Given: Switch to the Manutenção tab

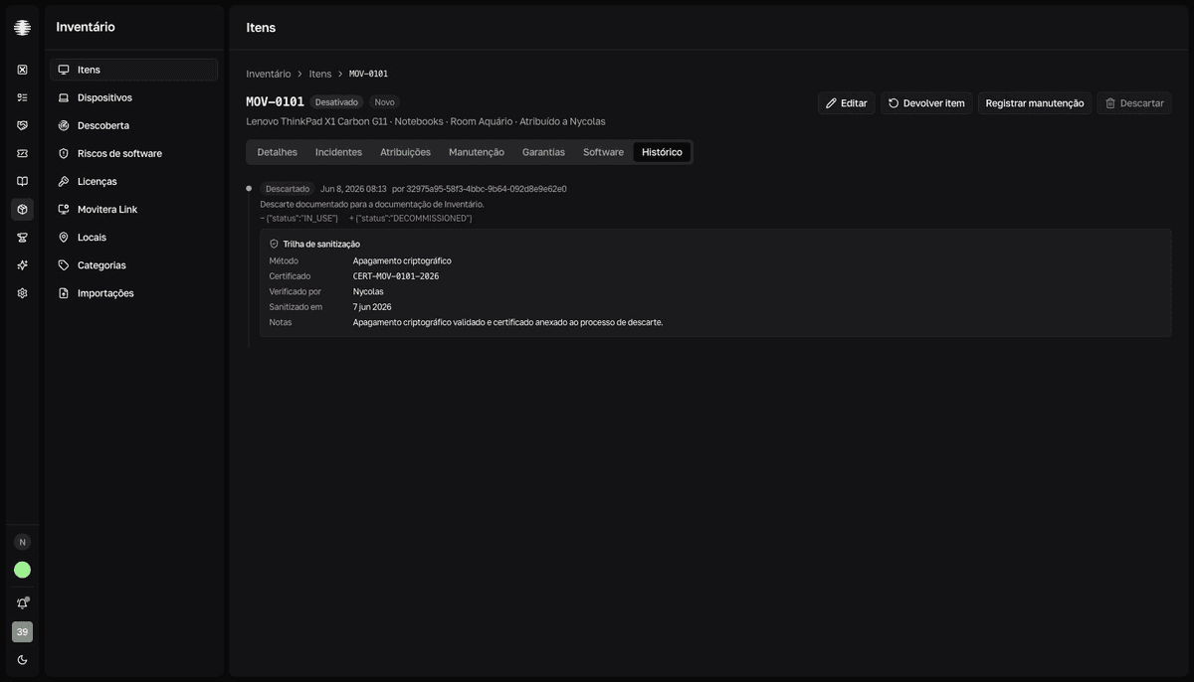Looking at the screenshot, I should (x=477, y=152).
